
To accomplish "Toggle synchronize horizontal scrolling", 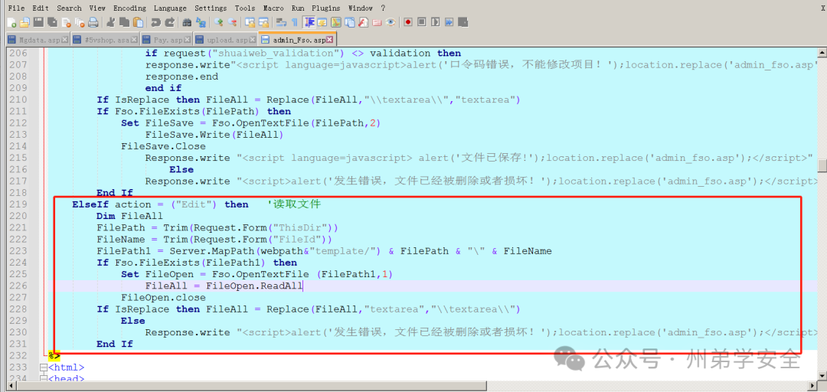I will pos(263,22).
